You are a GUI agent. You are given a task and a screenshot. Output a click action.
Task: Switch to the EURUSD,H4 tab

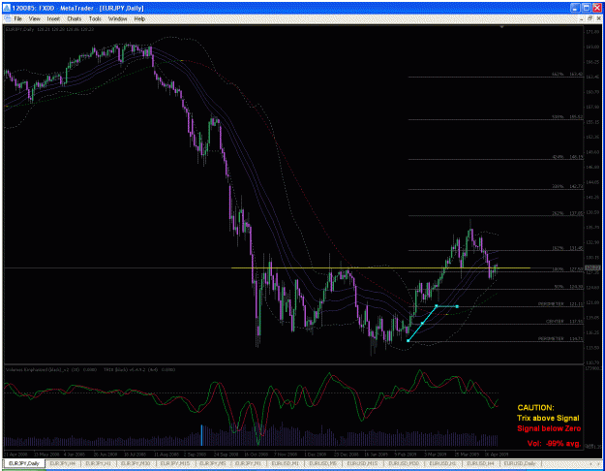480,463
